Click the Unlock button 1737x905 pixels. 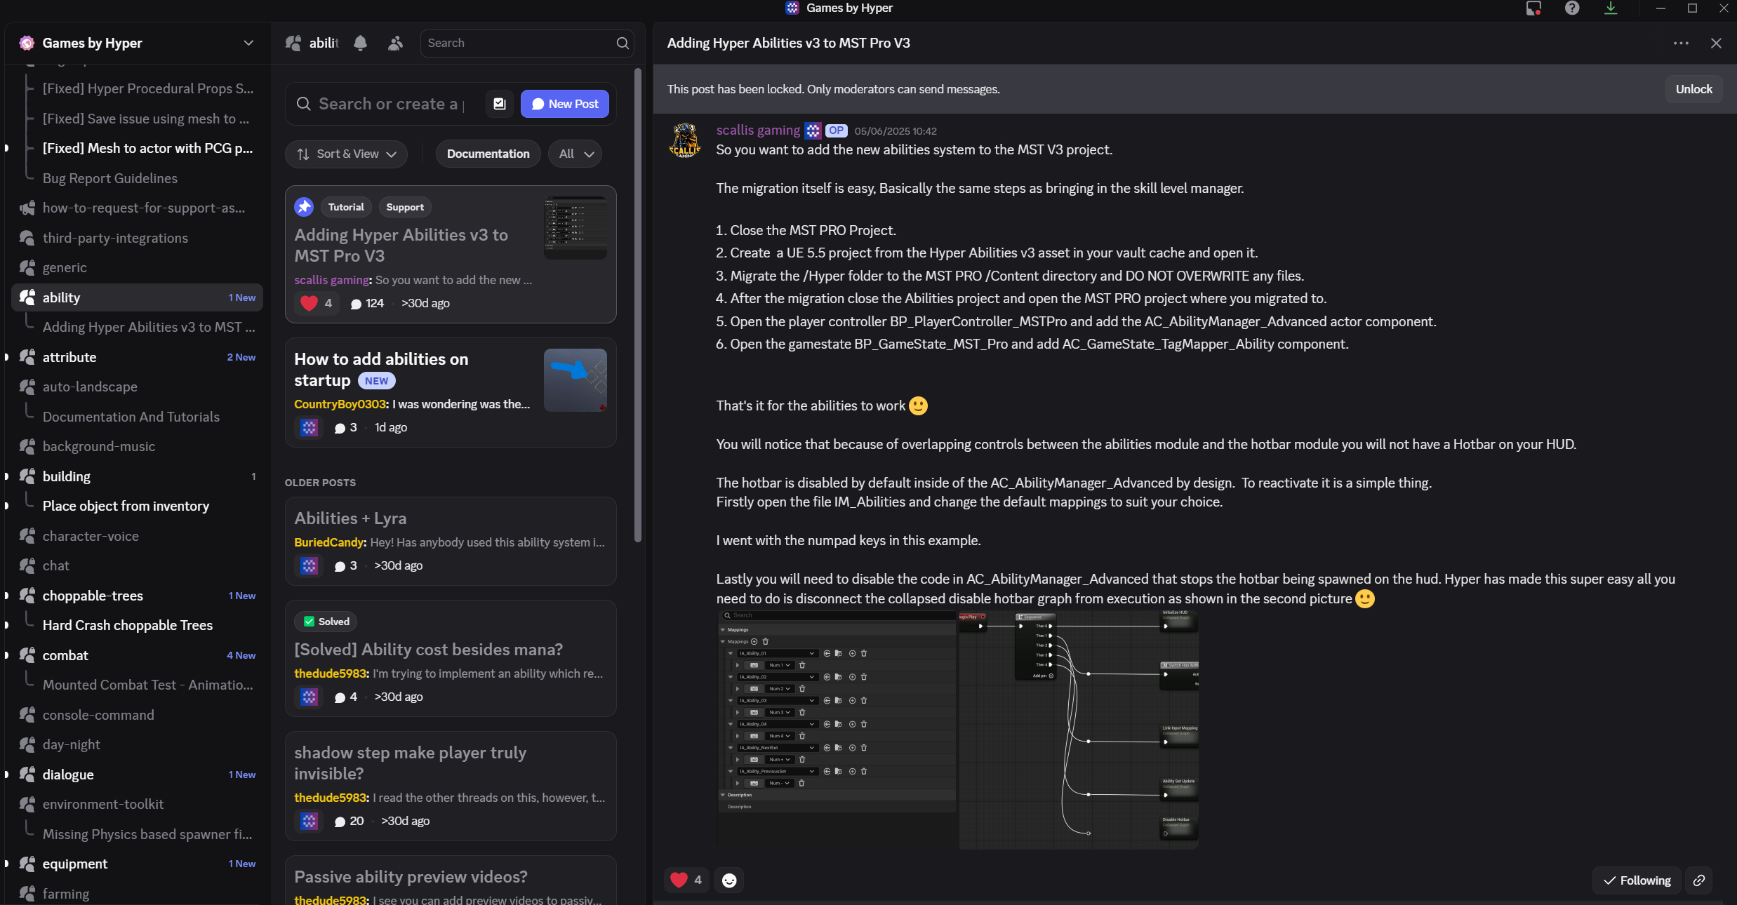(1693, 89)
